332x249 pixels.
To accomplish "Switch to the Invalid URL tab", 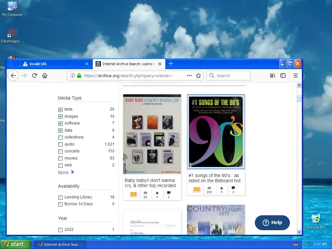I will click(x=56, y=64).
